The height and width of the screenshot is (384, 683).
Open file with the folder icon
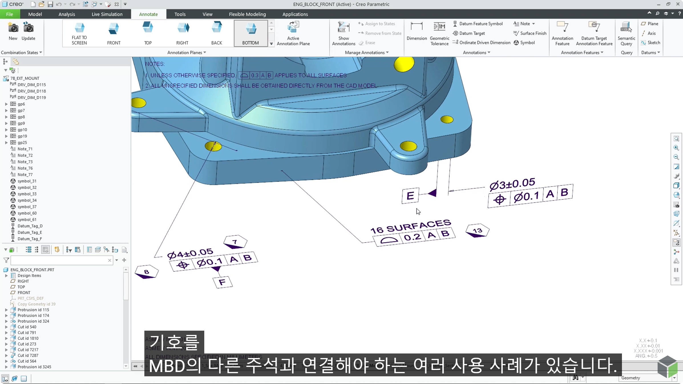pyautogui.click(x=41, y=4)
